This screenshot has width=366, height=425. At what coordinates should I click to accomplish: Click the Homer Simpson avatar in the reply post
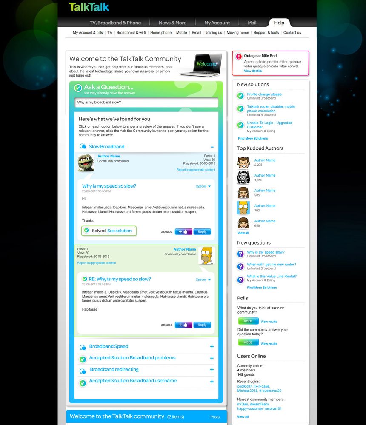pyautogui.click(x=206, y=256)
